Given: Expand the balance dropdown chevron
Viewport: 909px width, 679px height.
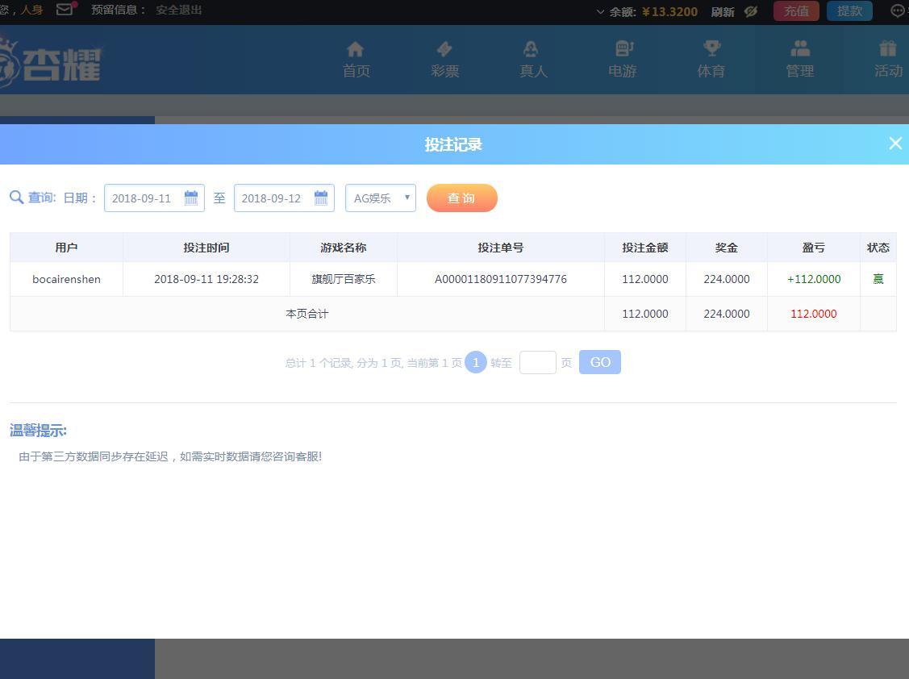Looking at the screenshot, I should [x=600, y=11].
